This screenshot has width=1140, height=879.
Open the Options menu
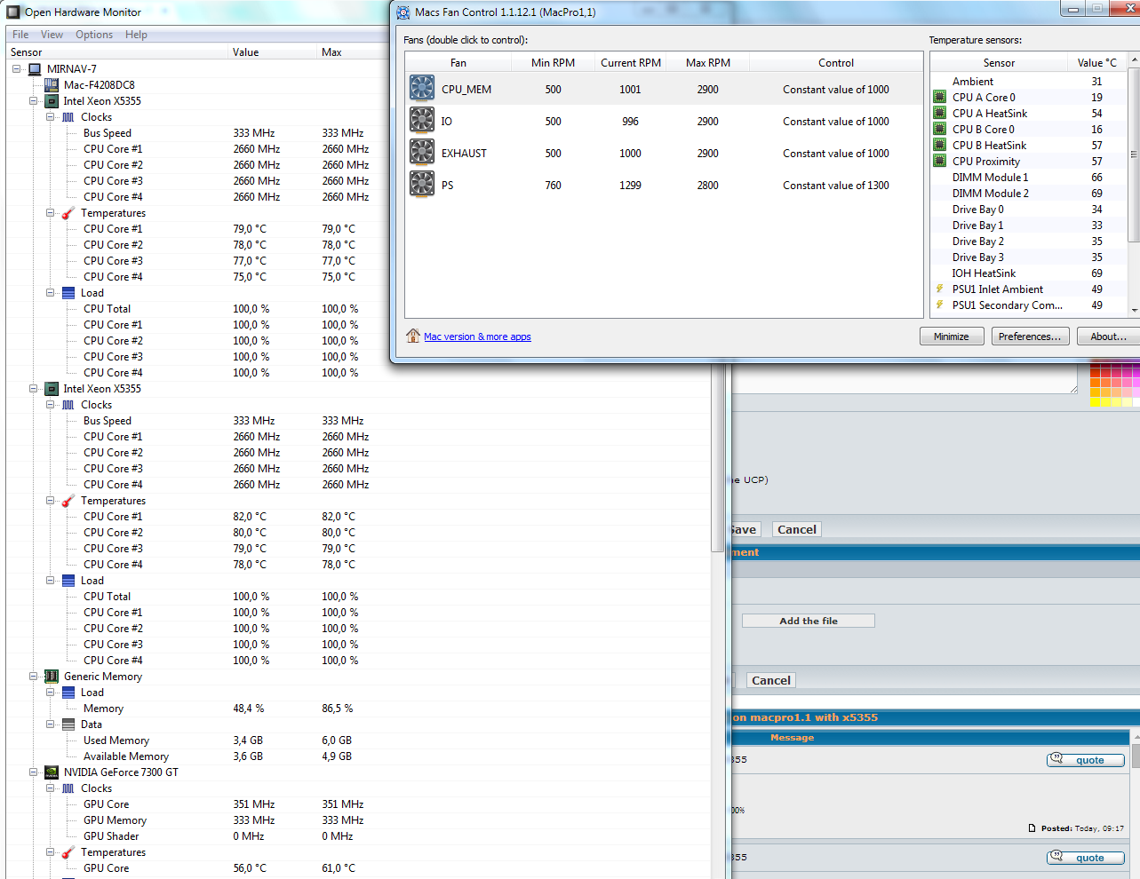click(94, 35)
